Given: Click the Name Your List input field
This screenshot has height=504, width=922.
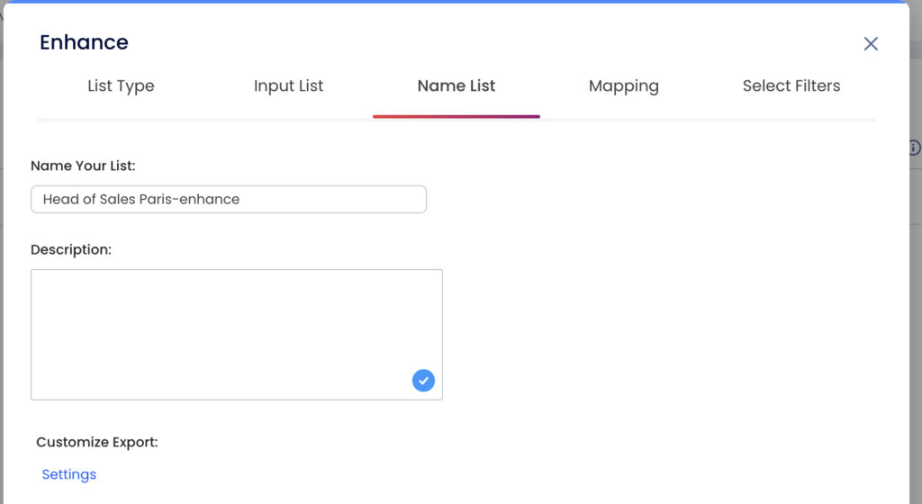Looking at the screenshot, I should [229, 199].
